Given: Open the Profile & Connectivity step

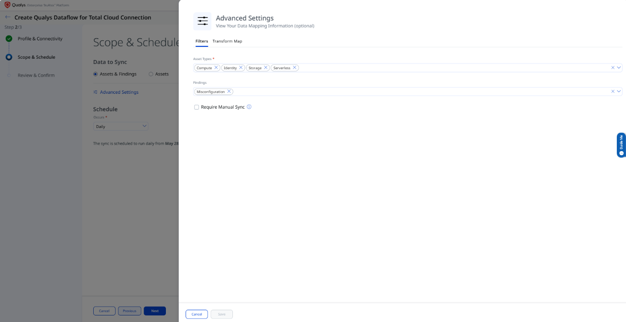Looking at the screenshot, I should [x=40, y=39].
